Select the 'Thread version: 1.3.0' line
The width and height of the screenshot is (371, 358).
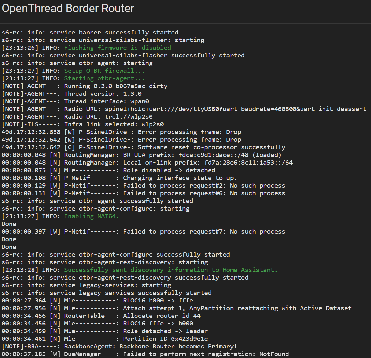103,94
